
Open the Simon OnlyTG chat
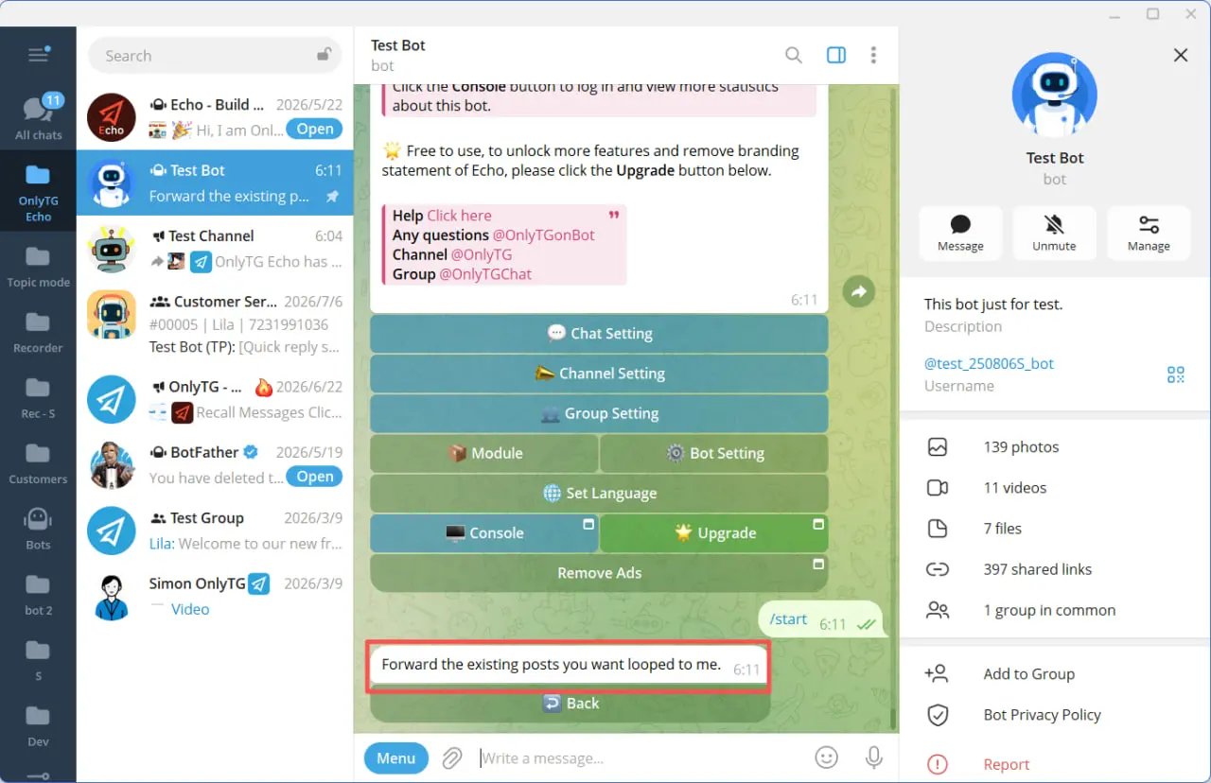pos(215,596)
